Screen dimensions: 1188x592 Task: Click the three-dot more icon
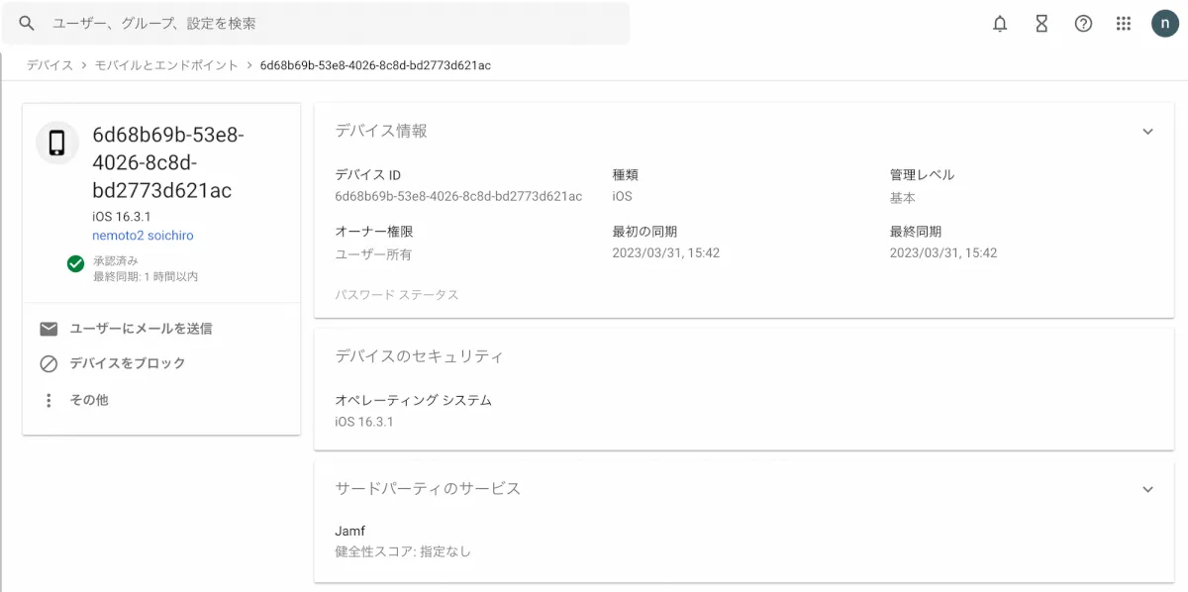[x=49, y=401]
